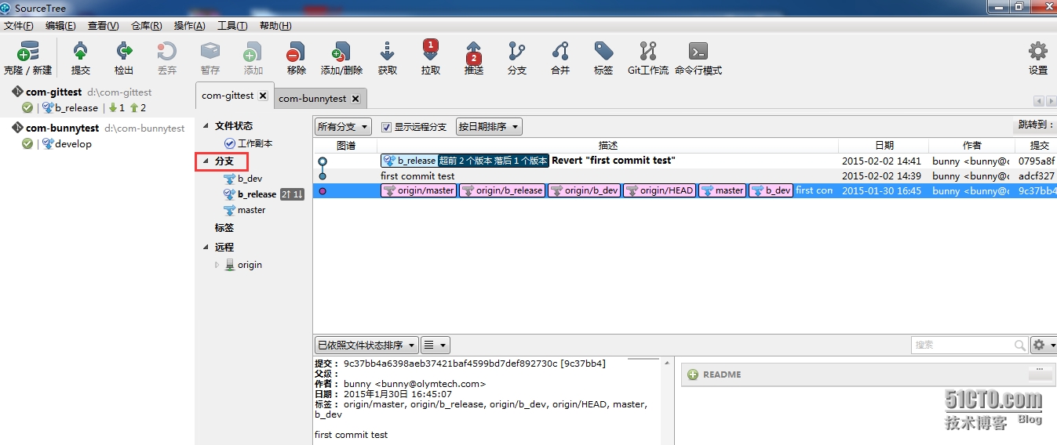The image size is (1057, 445).
Task: Close the com-gittest tab
Action: [x=263, y=96]
